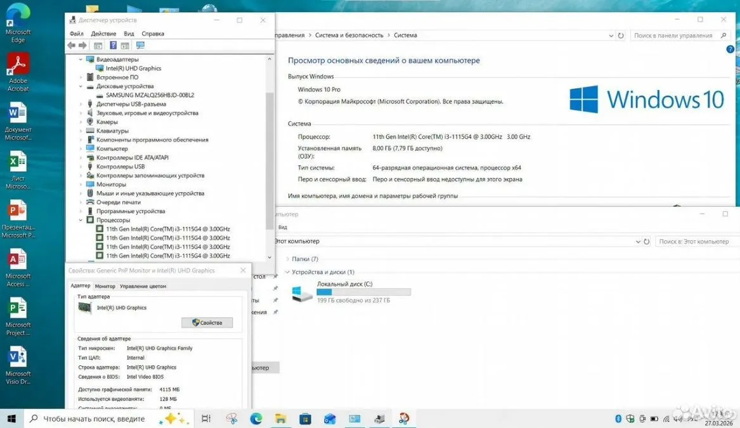Scan for hardware changes monitor icon
Viewport: 740px width, 428px height.
[x=140, y=45]
